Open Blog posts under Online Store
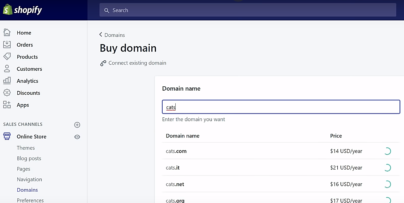Image resolution: width=404 pixels, height=203 pixels. click(x=29, y=159)
